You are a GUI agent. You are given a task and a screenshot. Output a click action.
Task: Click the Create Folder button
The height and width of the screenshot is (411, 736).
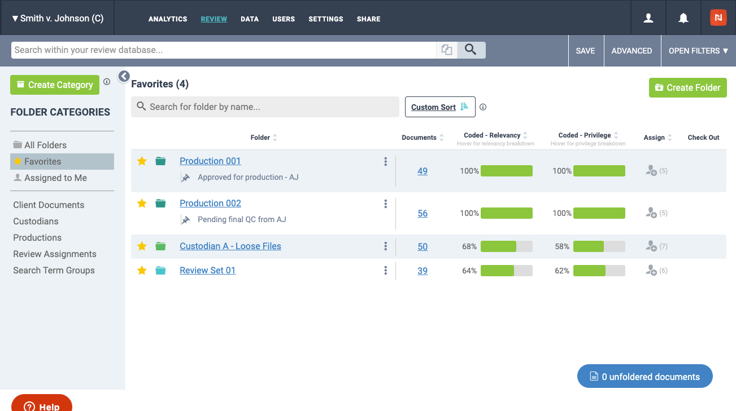pyautogui.click(x=688, y=87)
